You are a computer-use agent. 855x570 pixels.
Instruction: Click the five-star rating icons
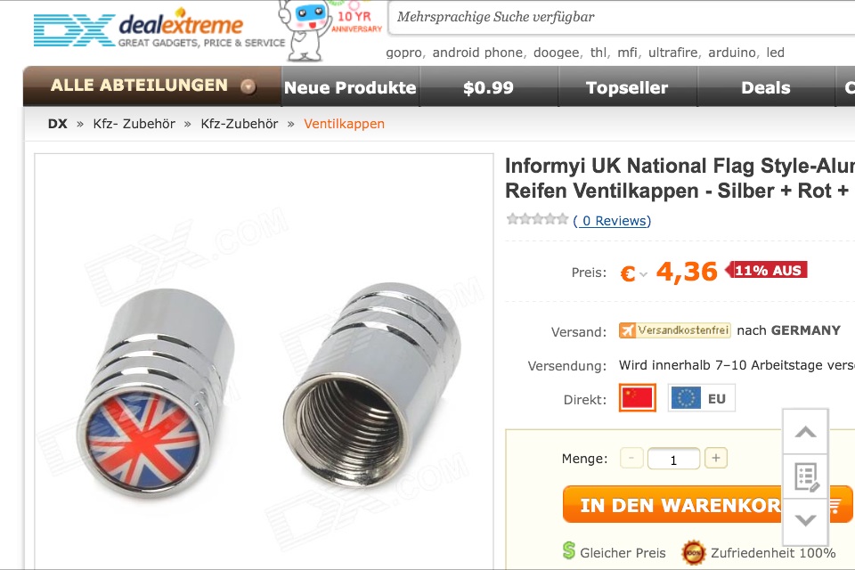coord(537,220)
